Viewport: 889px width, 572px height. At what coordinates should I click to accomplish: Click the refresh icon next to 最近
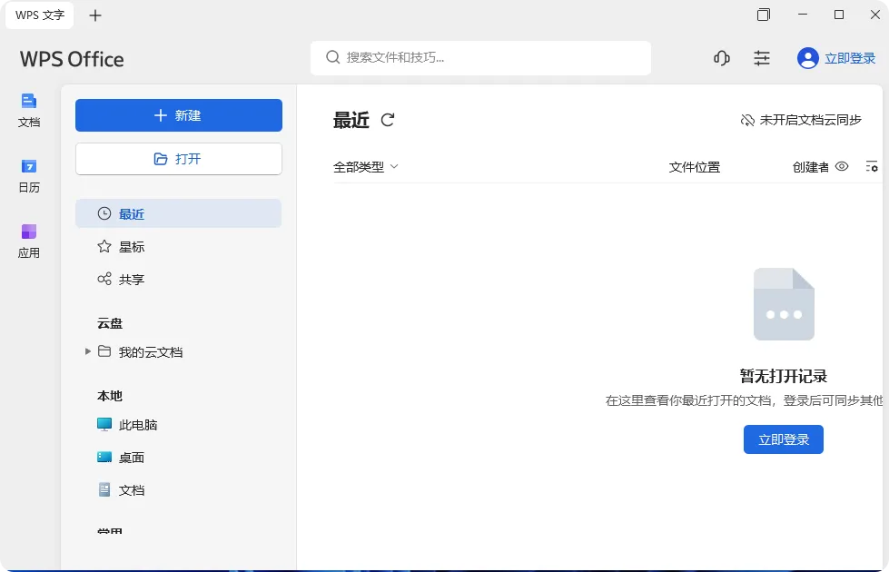pos(388,120)
